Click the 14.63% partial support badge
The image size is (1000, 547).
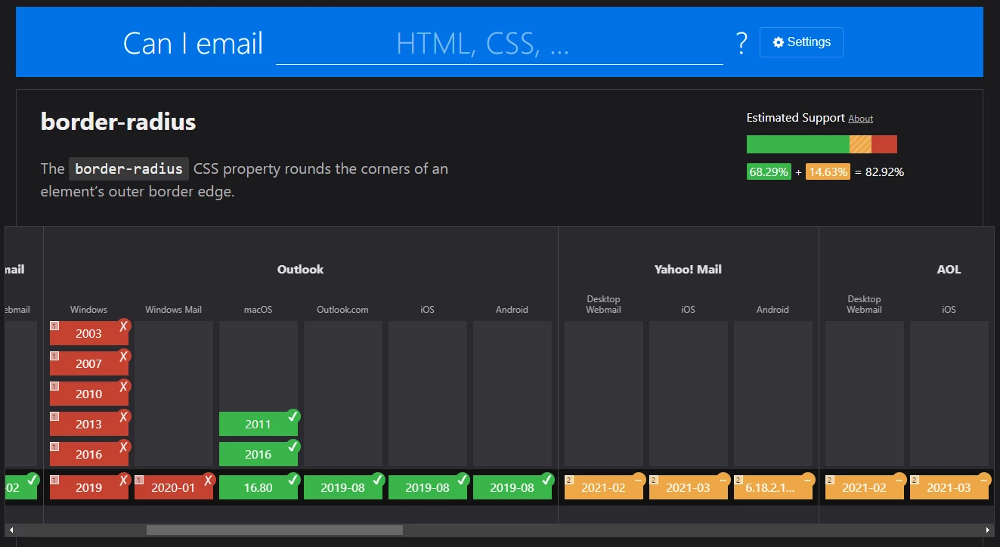(x=828, y=172)
